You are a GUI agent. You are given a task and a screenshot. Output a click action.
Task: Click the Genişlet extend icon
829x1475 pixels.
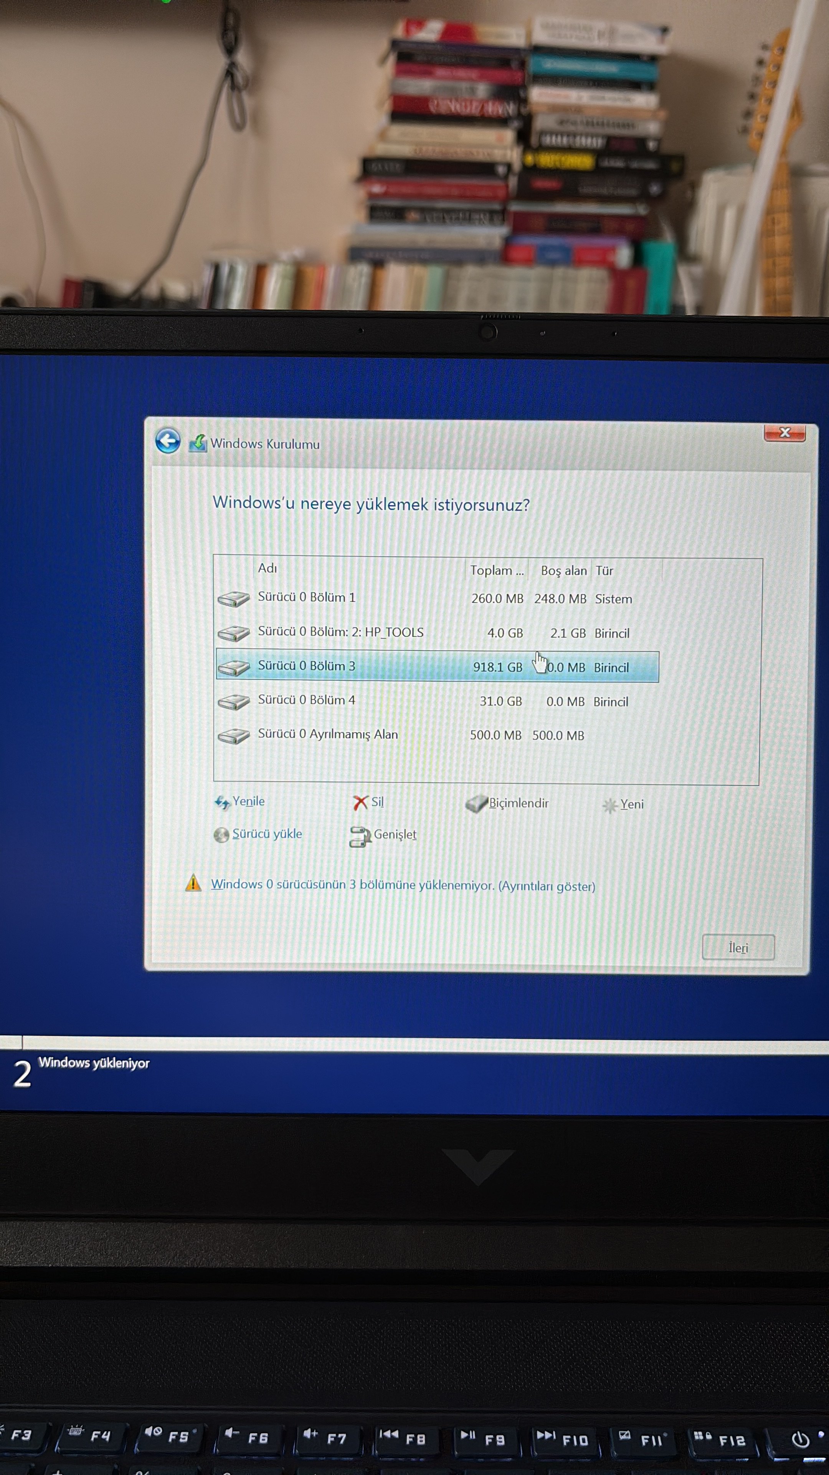pos(360,837)
